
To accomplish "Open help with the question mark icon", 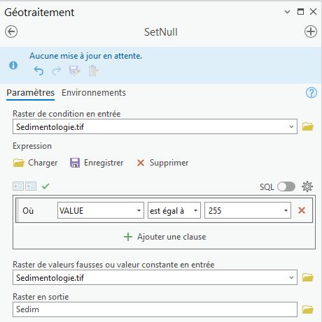I will 311,93.
